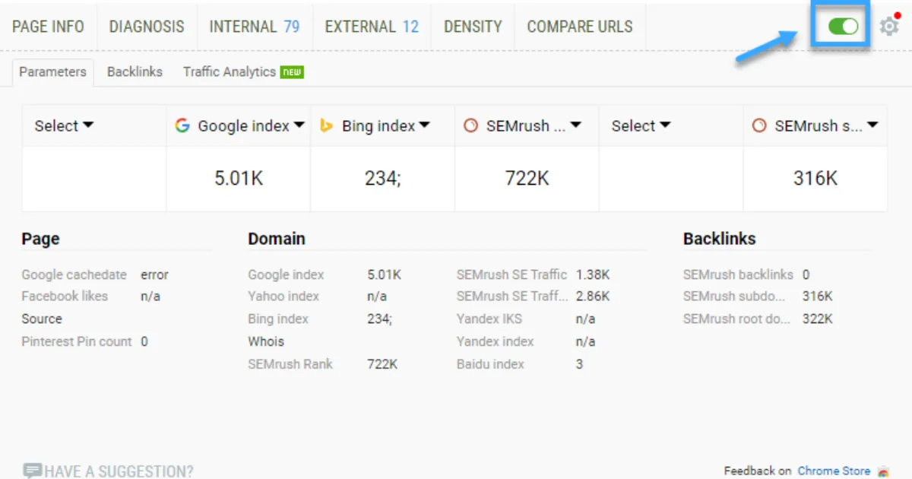The width and height of the screenshot is (912, 479).
Task: Click the n/a value beside Yahoo index
Action: pos(377,296)
